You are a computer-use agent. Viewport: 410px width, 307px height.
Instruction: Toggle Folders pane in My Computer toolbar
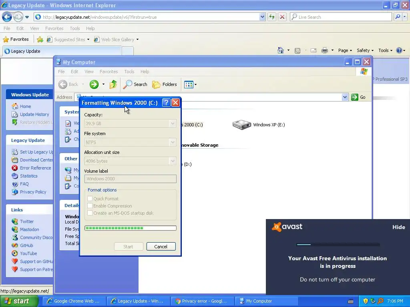pos(165,84)
